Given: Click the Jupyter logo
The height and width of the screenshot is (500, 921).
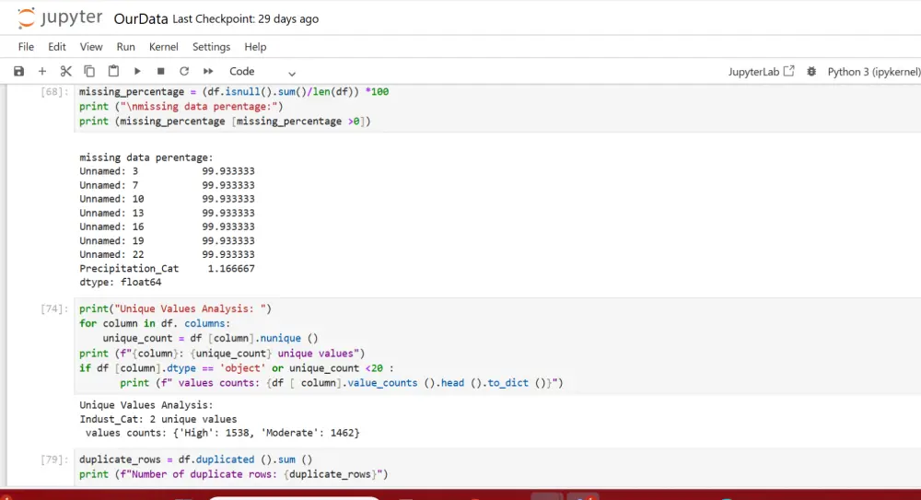Looking at the screenshot, I should coord(59,18).
